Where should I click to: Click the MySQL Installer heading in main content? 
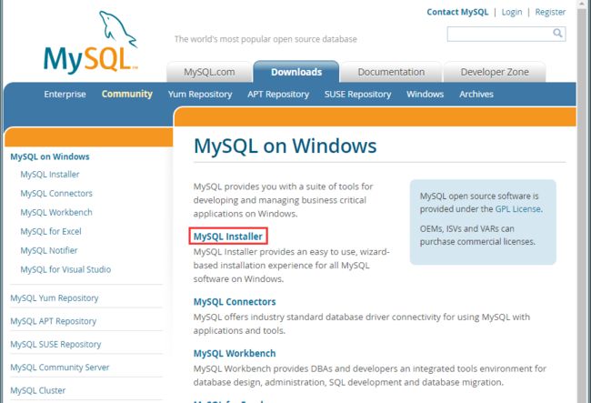coord(228,237)
